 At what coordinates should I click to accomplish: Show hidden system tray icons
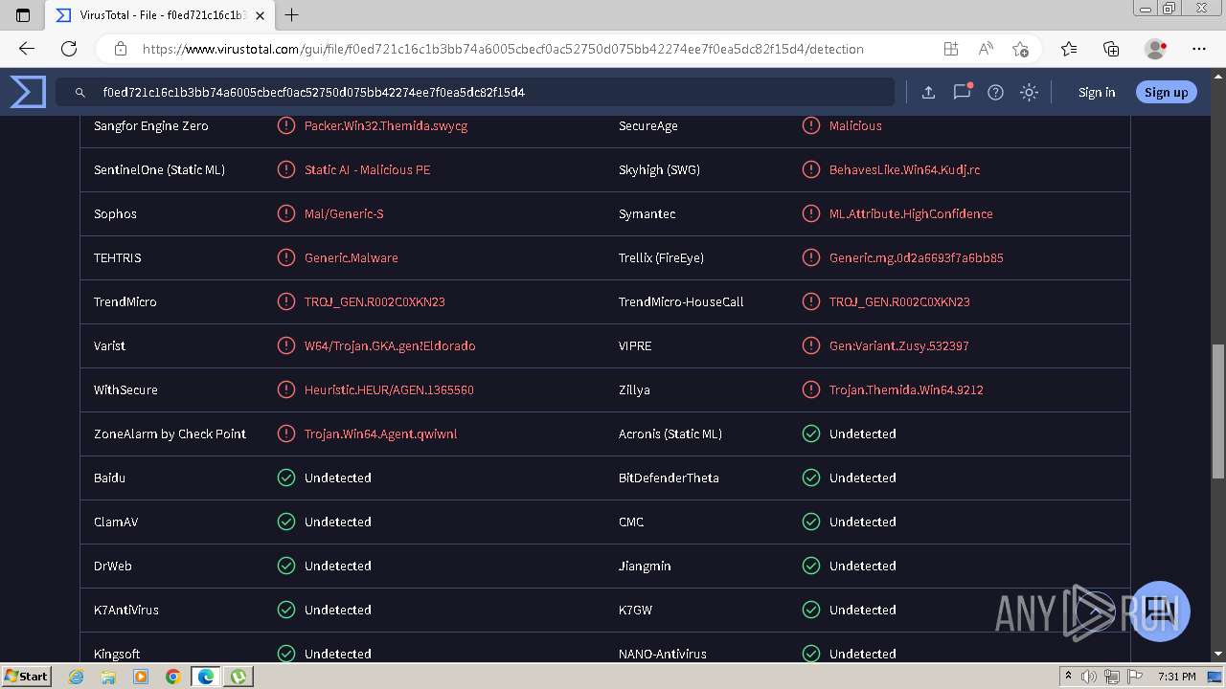click(x=1068, y=677)
